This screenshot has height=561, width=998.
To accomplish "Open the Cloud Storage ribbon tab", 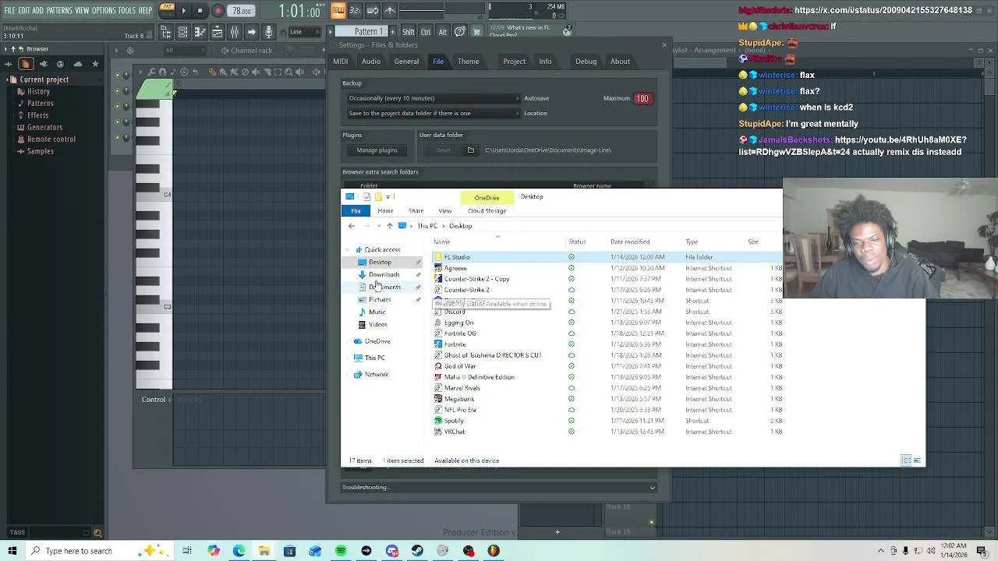I will click(487, 211).
